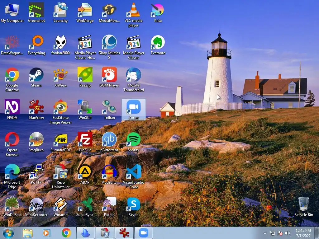
Task: Click the highlighted Zoom desktop icon
Action: point(133,110)
